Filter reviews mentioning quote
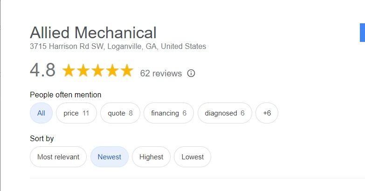Viewport: 365px width, 191px height. click(120, 113)
